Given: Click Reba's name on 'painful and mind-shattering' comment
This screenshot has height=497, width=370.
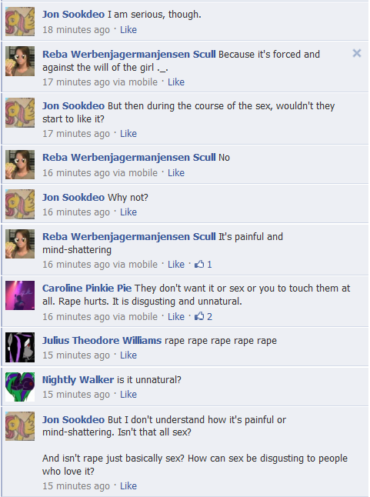Looking at the screenshot, I should [x=129, y=237].
